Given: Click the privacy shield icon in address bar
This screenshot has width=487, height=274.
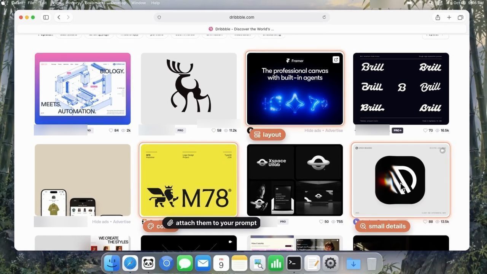Looking at the screenshot, I should [x=159, y=17].
